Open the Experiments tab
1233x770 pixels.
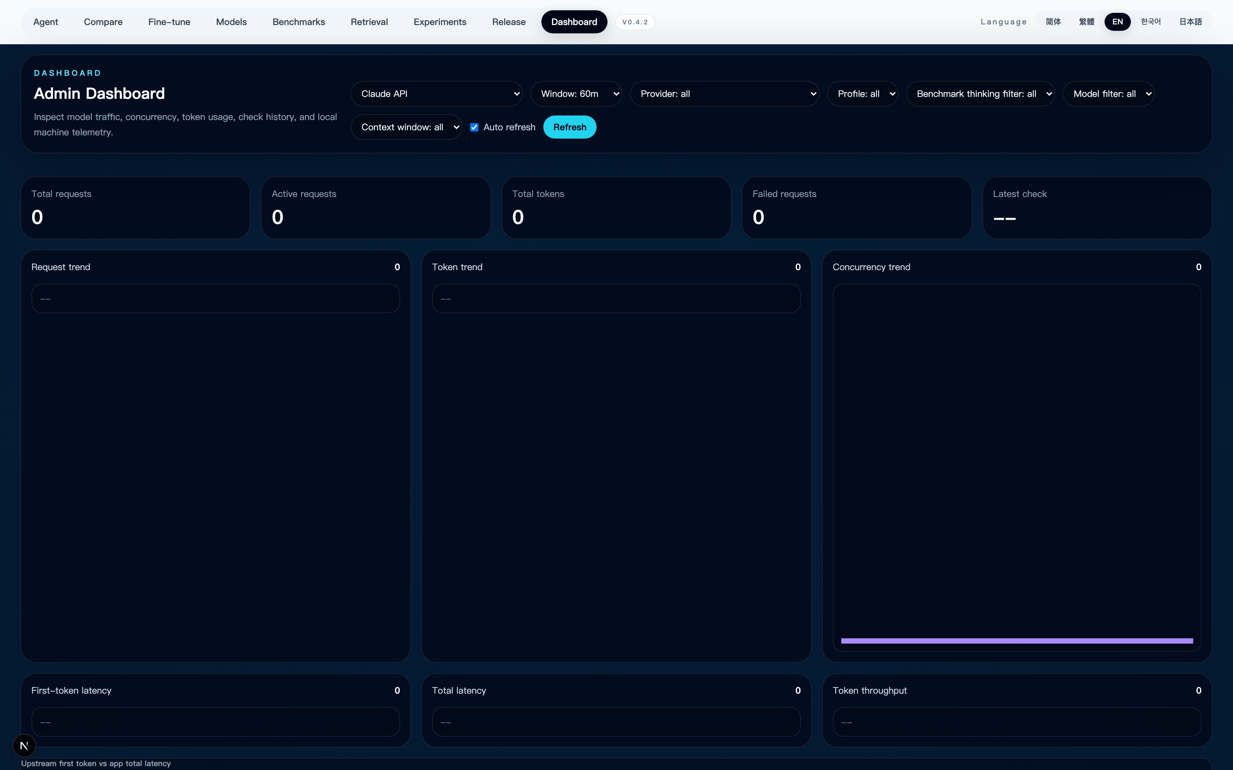point(440,22)
